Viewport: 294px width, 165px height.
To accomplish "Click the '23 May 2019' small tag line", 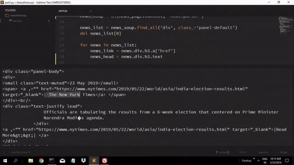I will click(x=60, y=83).
